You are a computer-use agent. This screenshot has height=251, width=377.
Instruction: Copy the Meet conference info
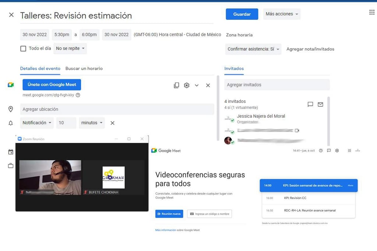176,85
